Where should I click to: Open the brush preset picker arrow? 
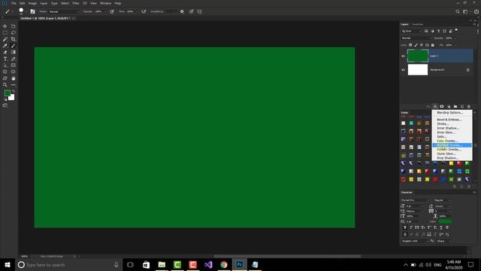pos(26,12)
